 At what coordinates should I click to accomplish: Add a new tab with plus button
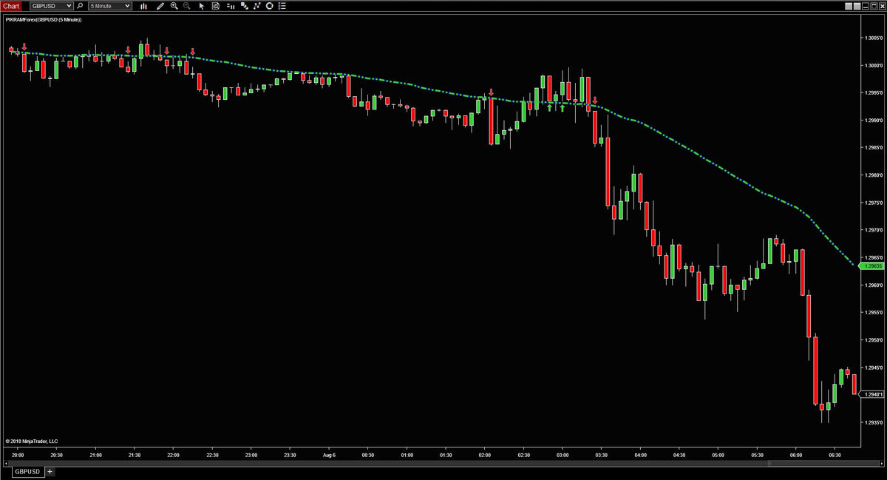(x=51, y=471)
